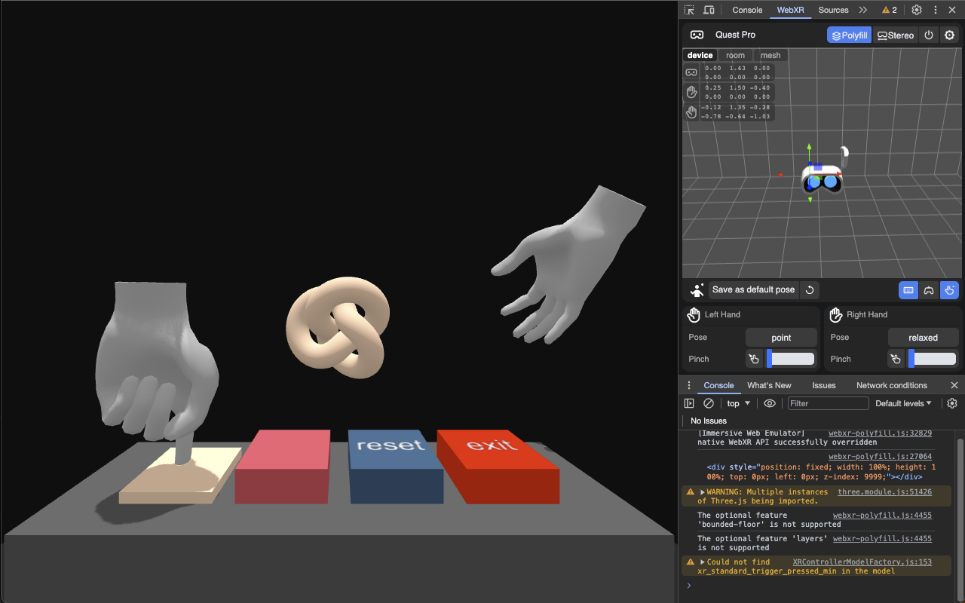Enable Stereo rendering mode
The width and height of the screenshot is (965, 603).
(x=896, y=35)
